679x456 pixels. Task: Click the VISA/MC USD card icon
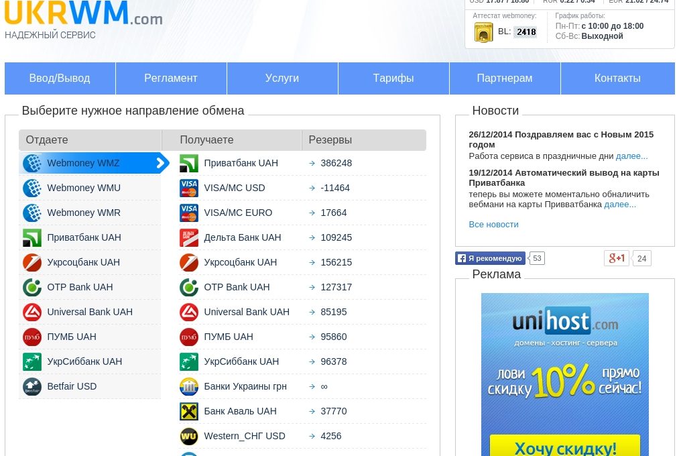coord(189,188)
